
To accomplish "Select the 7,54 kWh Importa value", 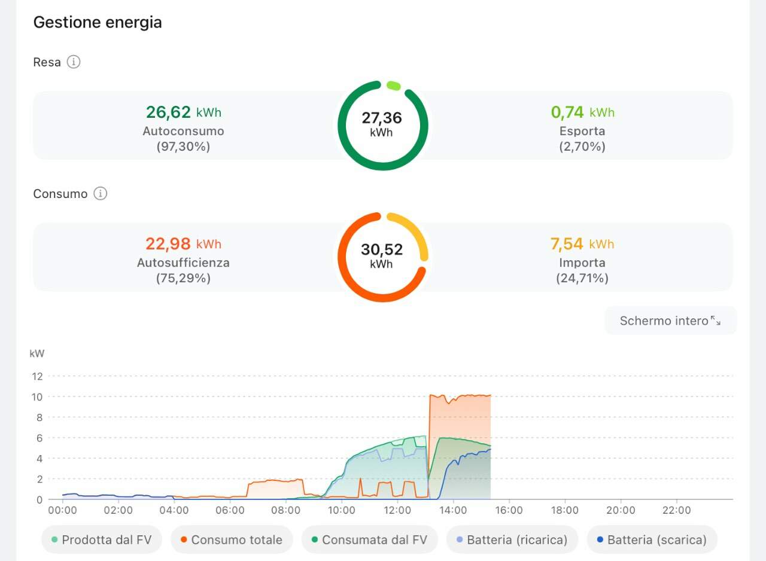I will click(582, 243).
